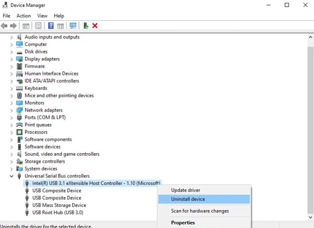
Task: Expand the Disk drives category
Action: [12, 52]
